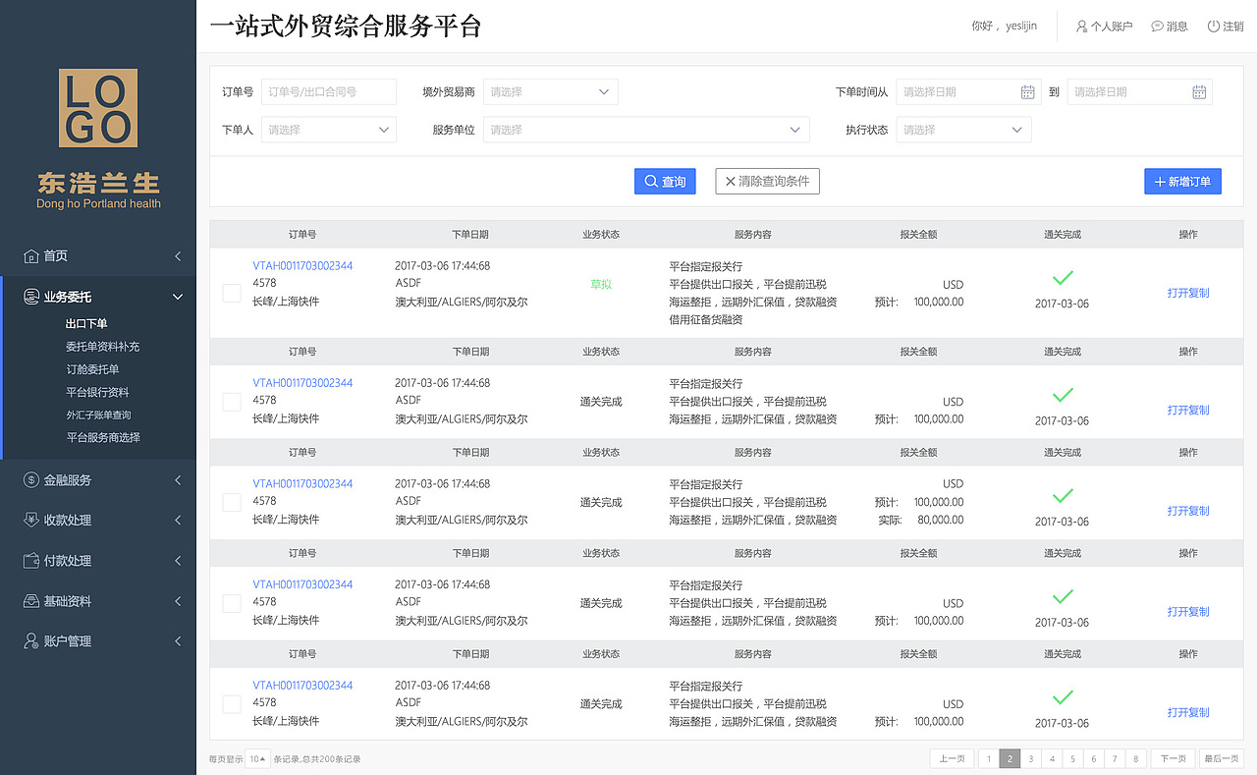
Task: Tick the checkbox on the 草拟 draft order
Action: 231,292
